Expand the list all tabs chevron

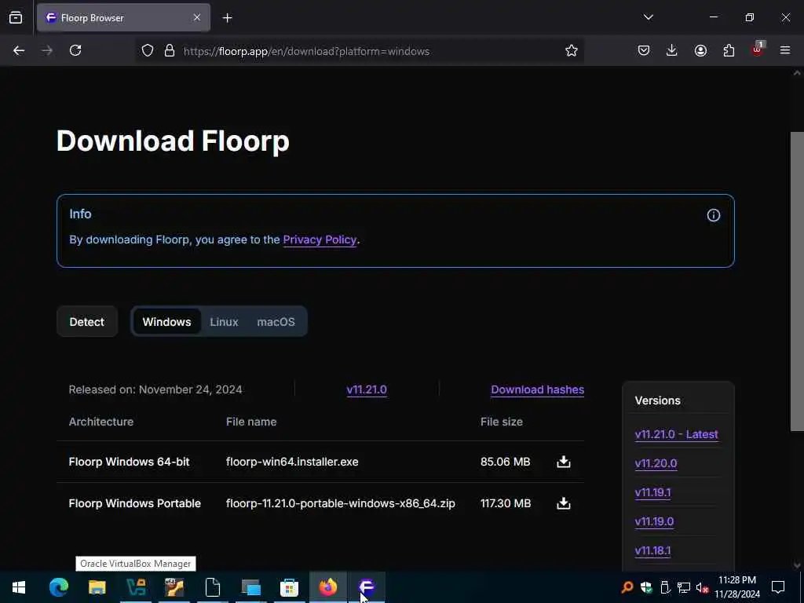[648, 17]
